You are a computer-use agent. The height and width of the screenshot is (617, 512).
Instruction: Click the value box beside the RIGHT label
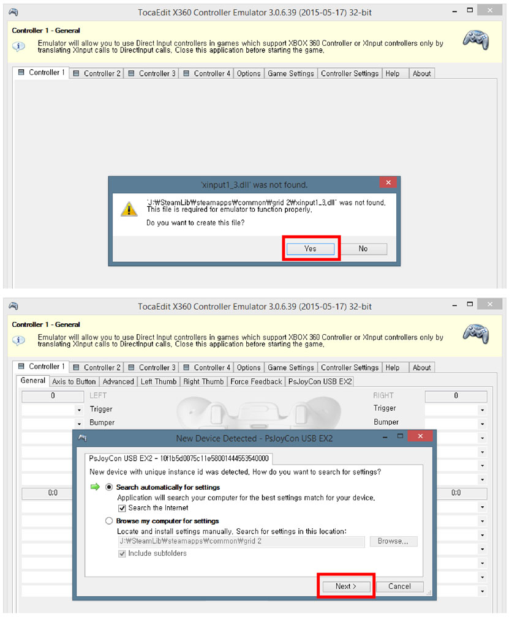click(x=456, y=396)
